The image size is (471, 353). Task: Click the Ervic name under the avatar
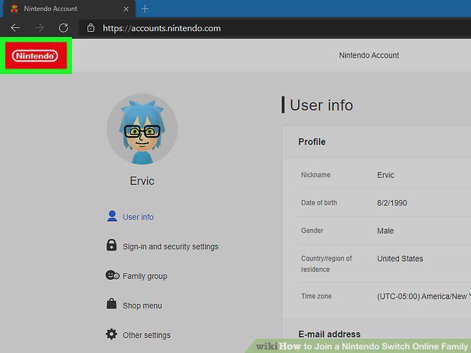click(142, 181)
